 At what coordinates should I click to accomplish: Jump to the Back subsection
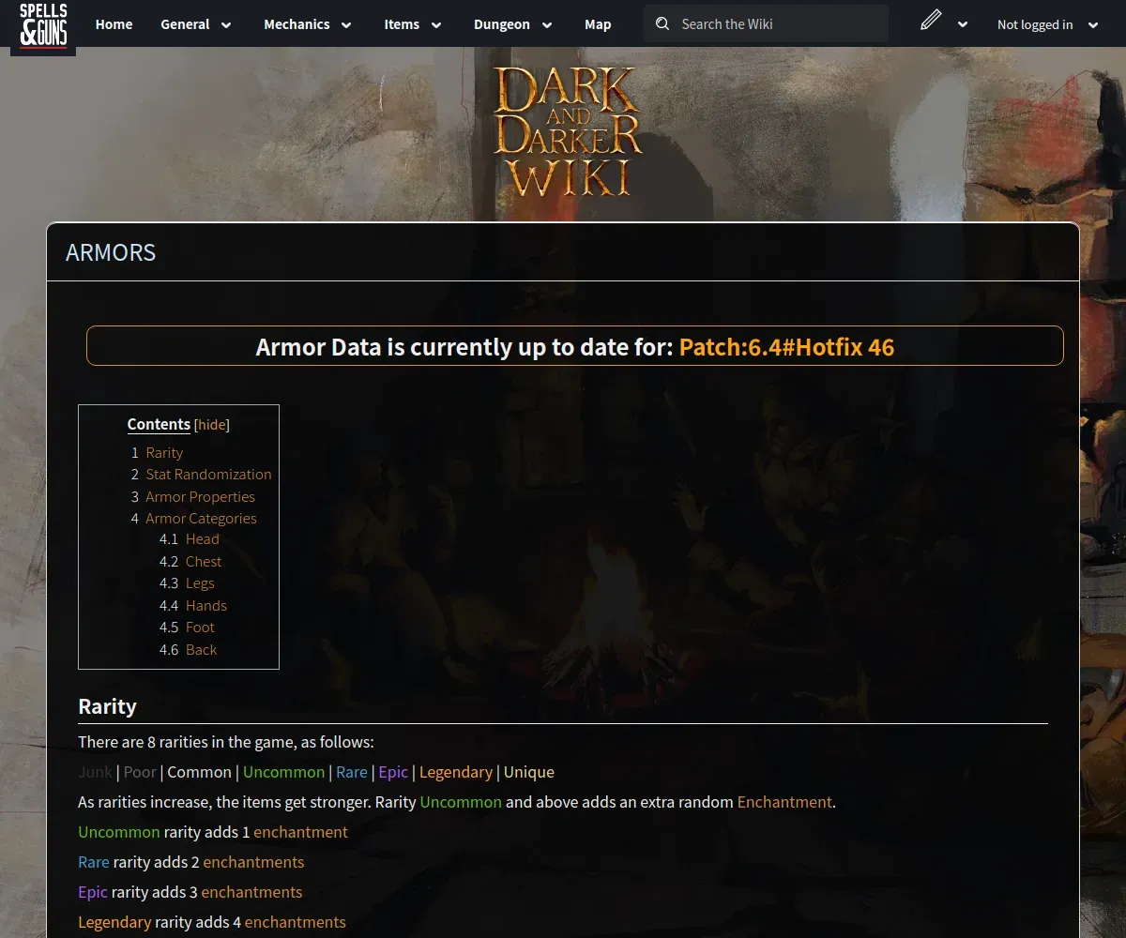[x=201, y=650]
